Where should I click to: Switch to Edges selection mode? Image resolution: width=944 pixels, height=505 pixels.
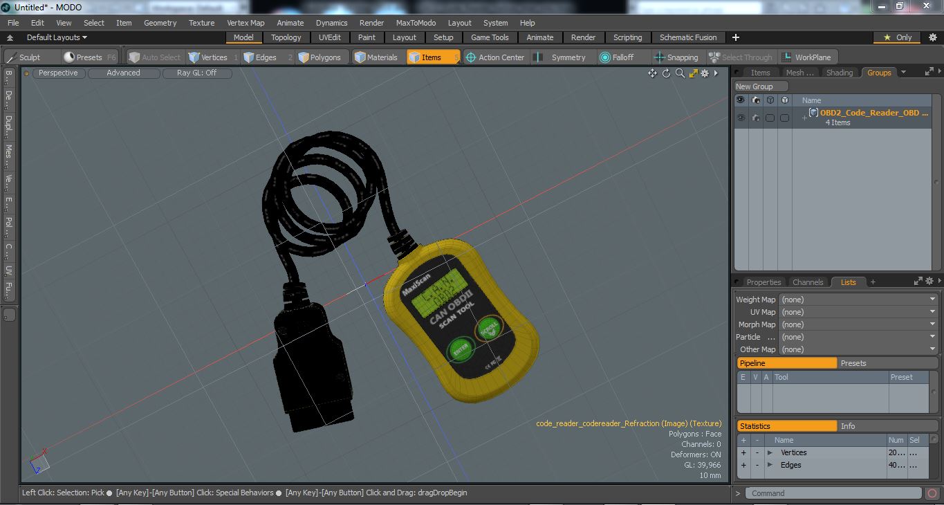[268, 57]
